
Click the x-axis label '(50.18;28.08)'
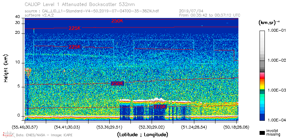[236, 127]
